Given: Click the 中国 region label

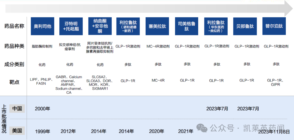Looking at the screenshot, I should [17, 109].
